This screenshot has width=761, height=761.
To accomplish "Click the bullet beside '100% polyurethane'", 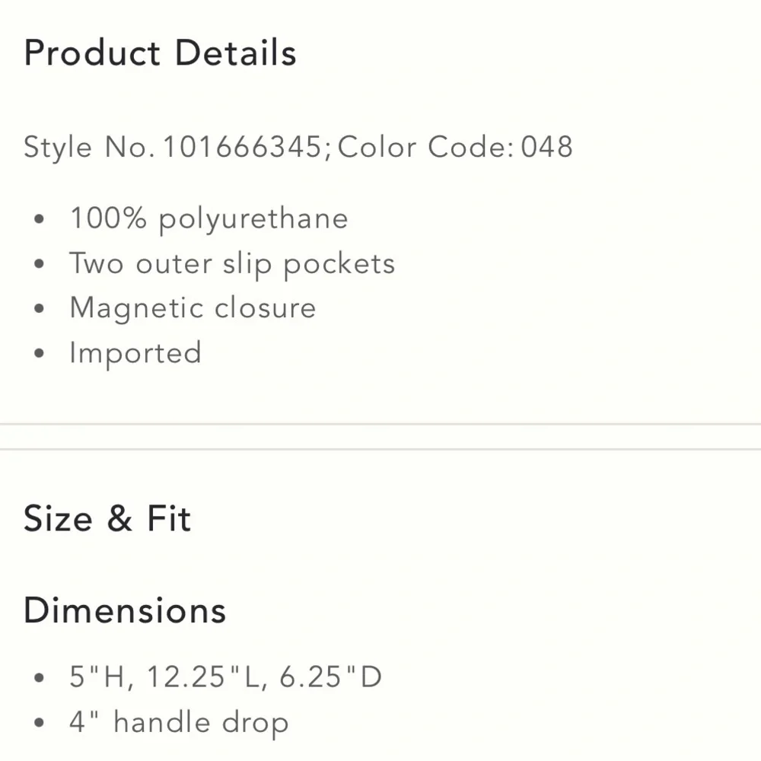I will [x=40, y=221].
